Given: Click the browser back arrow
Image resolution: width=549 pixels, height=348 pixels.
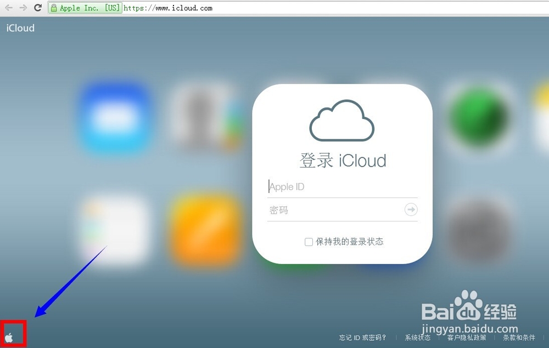Looking at the screenshot, I should tap(9, 8).
